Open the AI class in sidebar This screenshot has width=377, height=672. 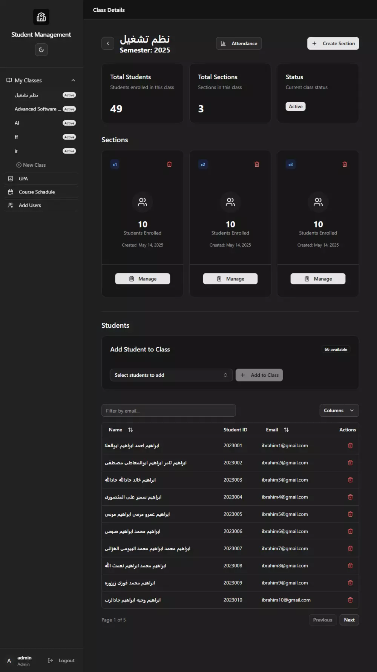[x=17, y=123]
